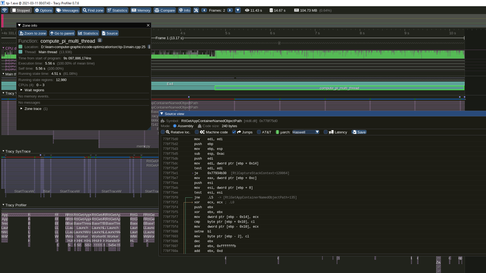Select the Assembly mode radio button
This screenshot has height=273, width=486.
175,126
